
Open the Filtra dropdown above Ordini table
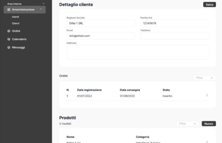[x=204, y=78]
